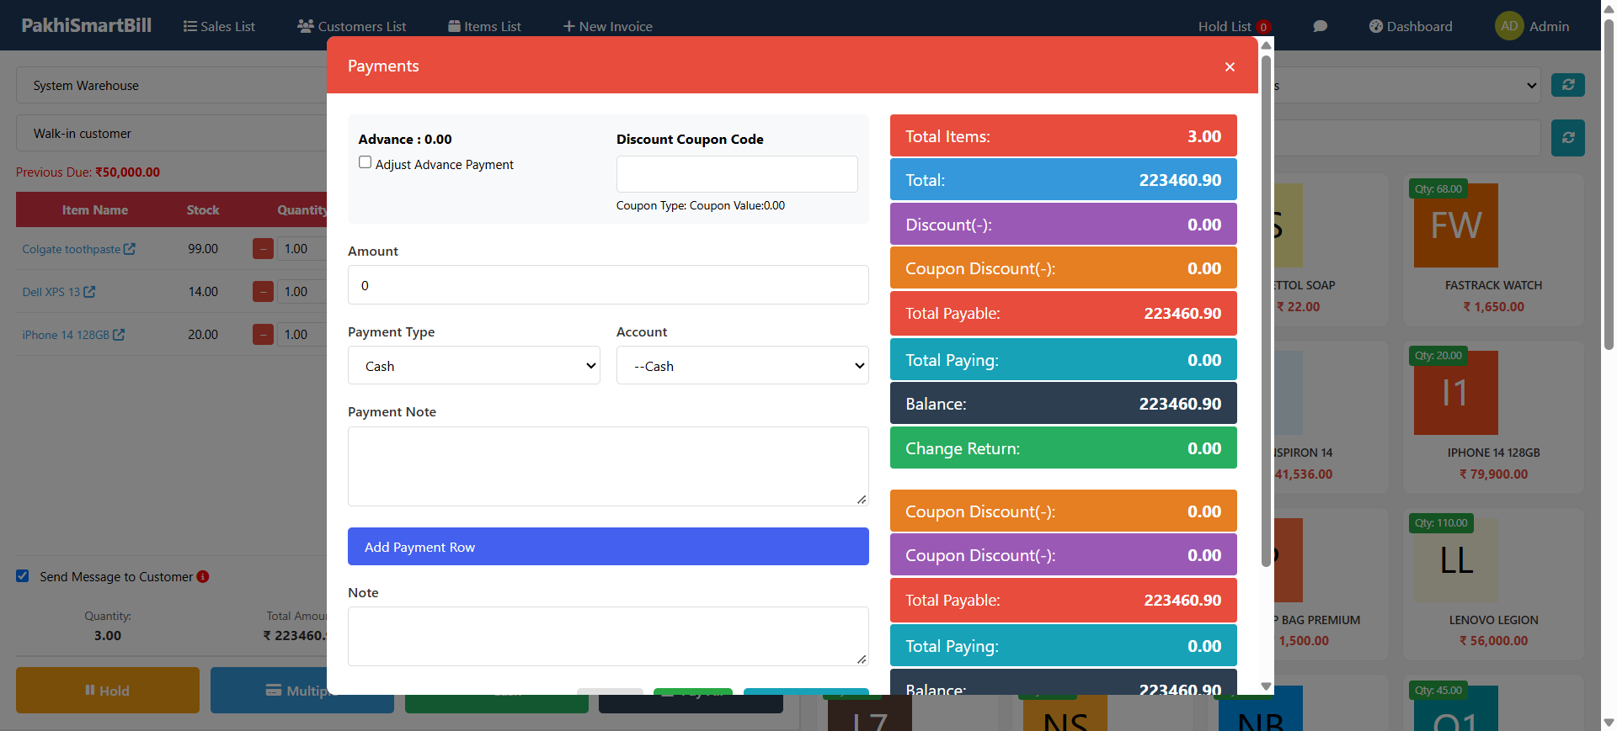Open the Payment Type dropdown
Viewport: 1617px width, 731px height.
(474, 366)
